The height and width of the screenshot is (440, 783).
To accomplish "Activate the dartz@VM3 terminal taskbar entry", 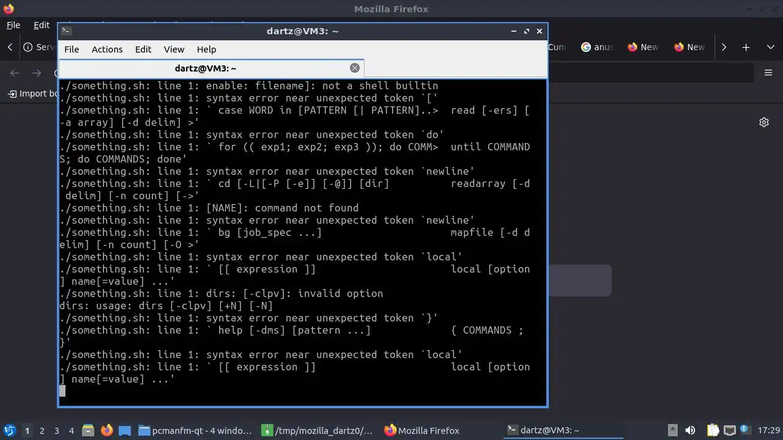I will click(563, 430).
